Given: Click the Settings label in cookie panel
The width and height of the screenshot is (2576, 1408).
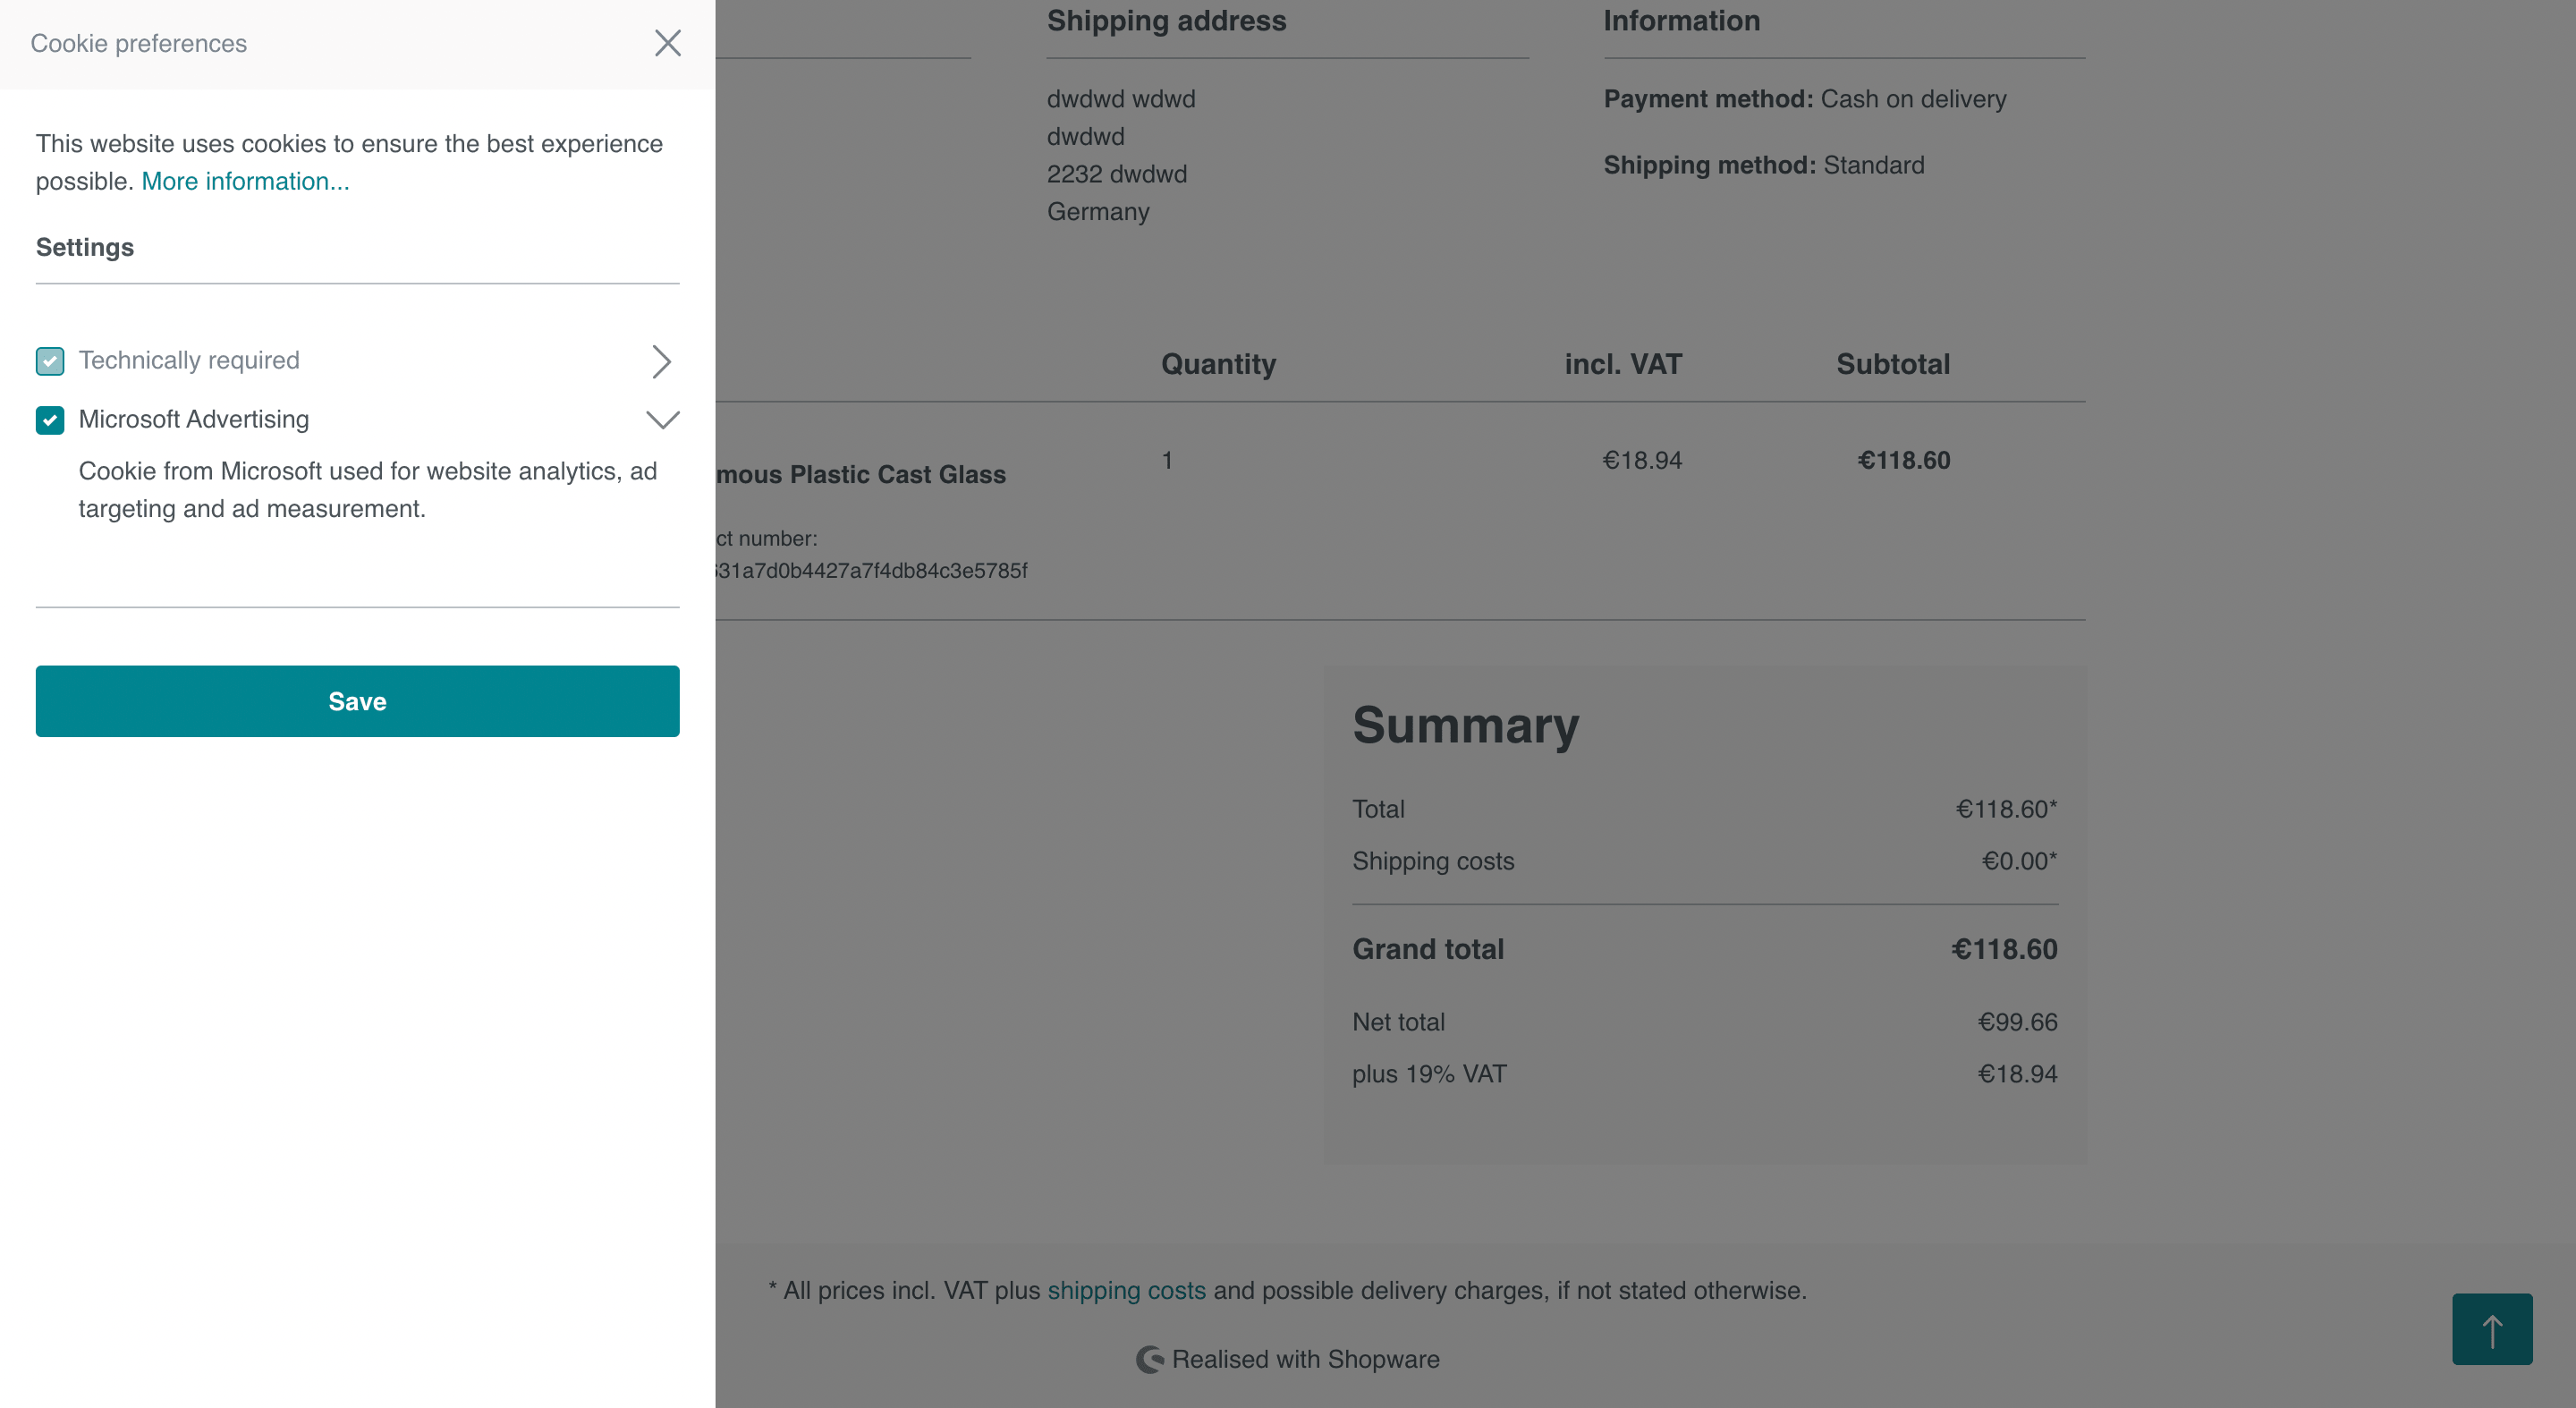Looking at the screenshot, I should point(85,244).
